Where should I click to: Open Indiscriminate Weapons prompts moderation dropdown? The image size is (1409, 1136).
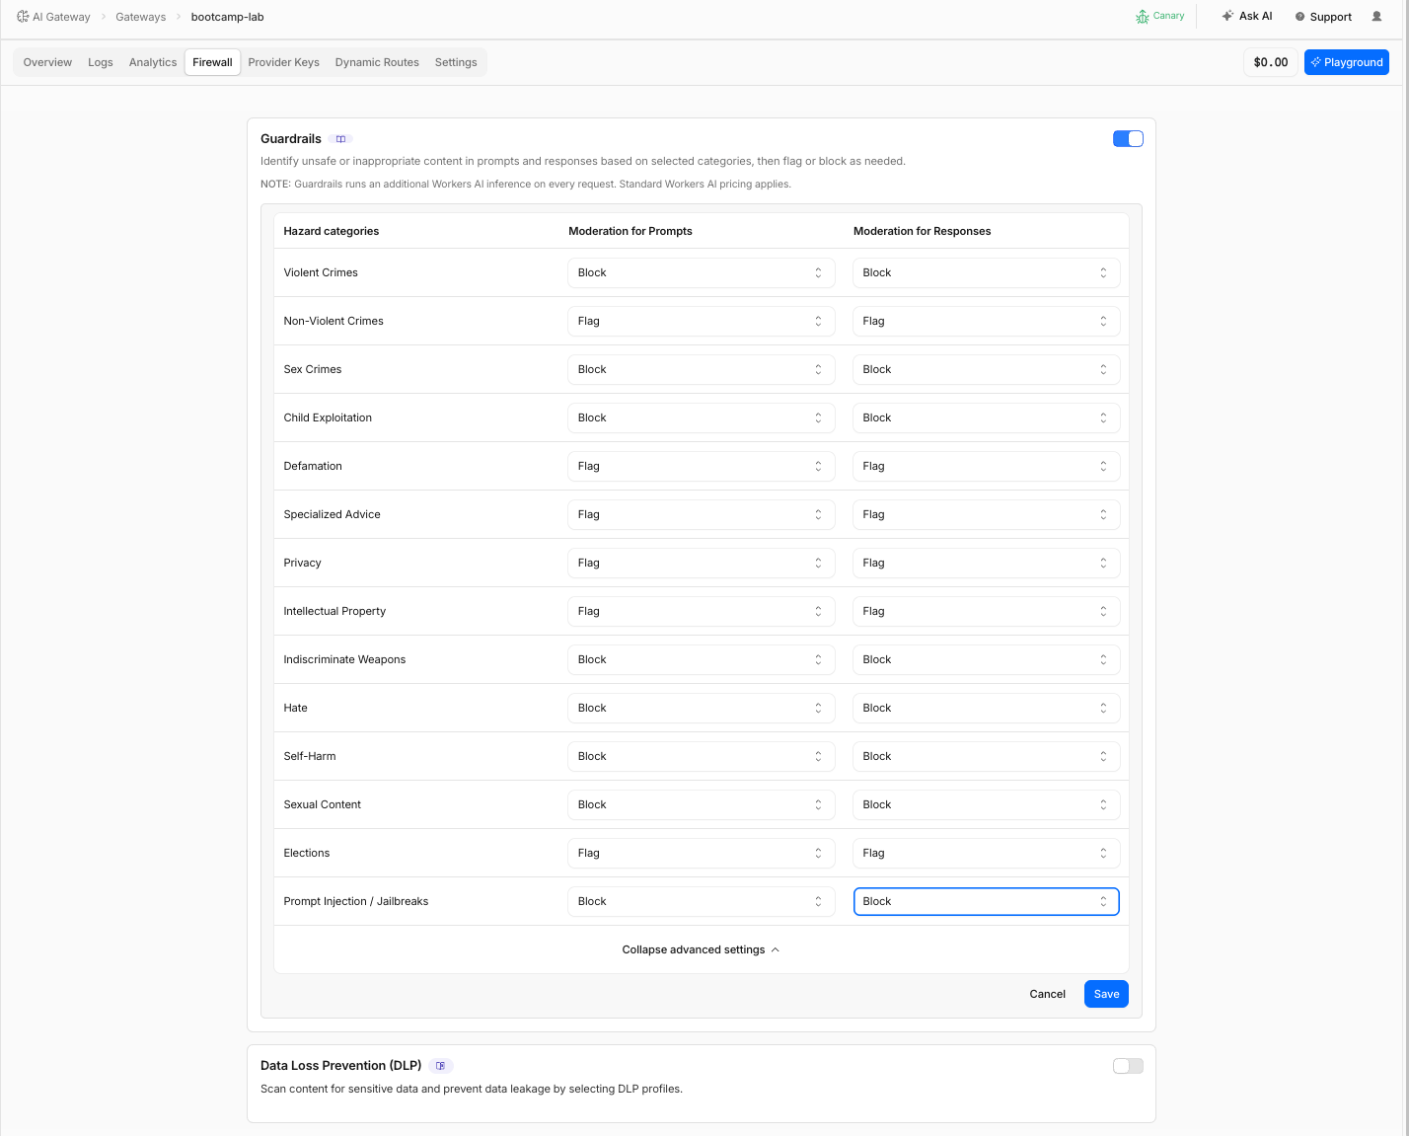click(x=702, y=659)
